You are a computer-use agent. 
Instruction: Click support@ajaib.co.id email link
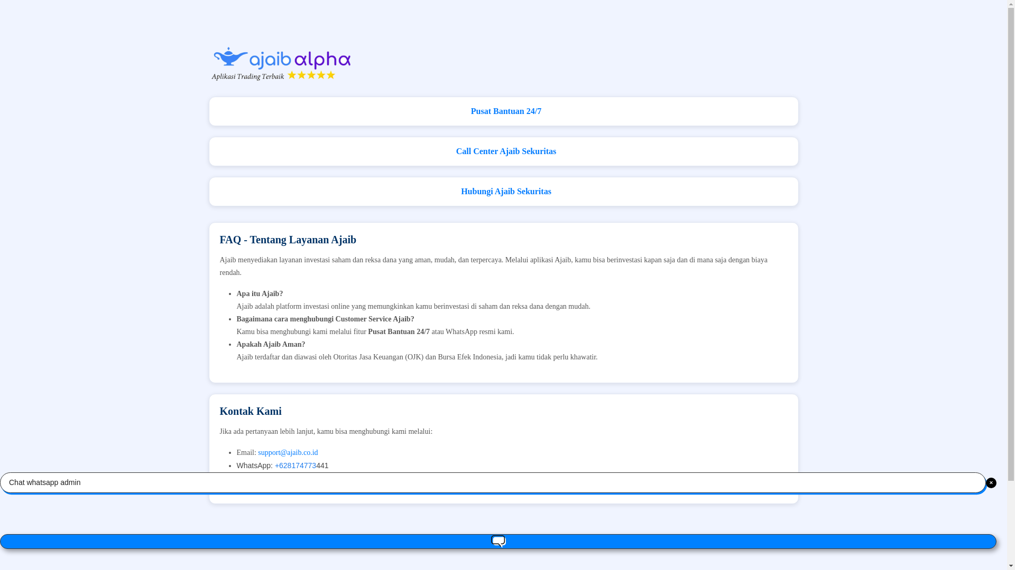pos(288,453)
